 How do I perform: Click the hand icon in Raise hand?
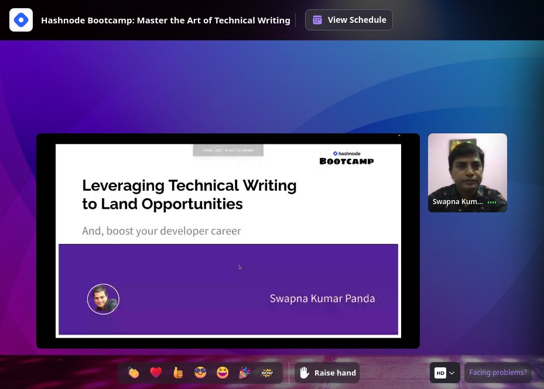click(304, 373)
